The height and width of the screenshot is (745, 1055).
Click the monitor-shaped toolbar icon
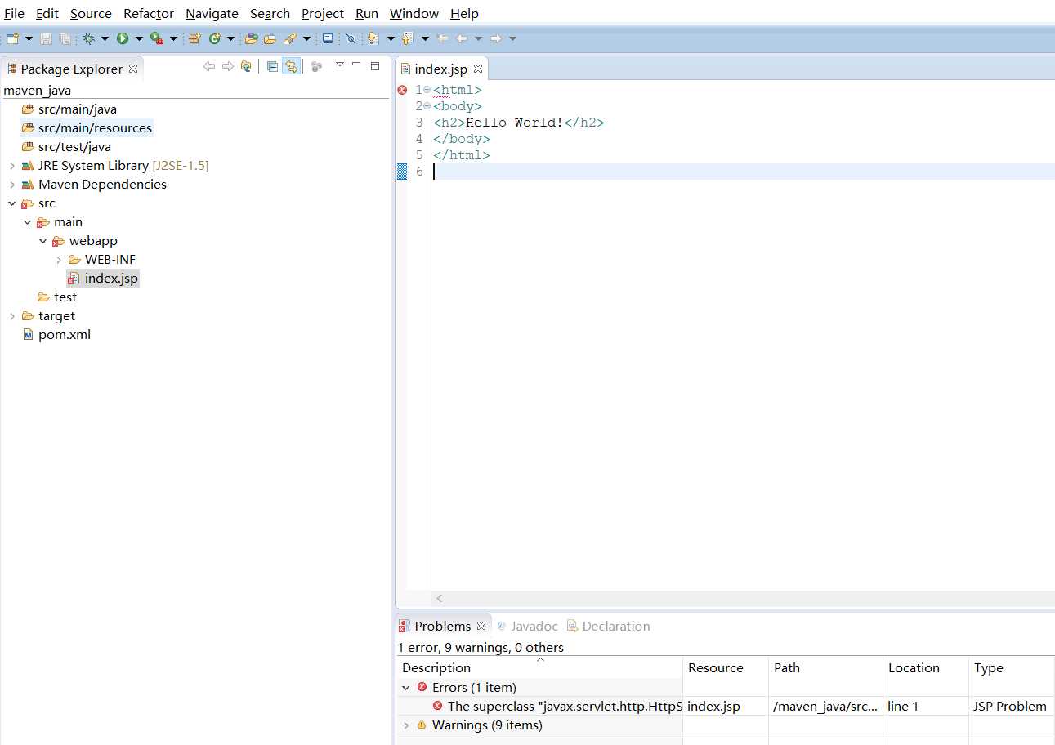328,38
